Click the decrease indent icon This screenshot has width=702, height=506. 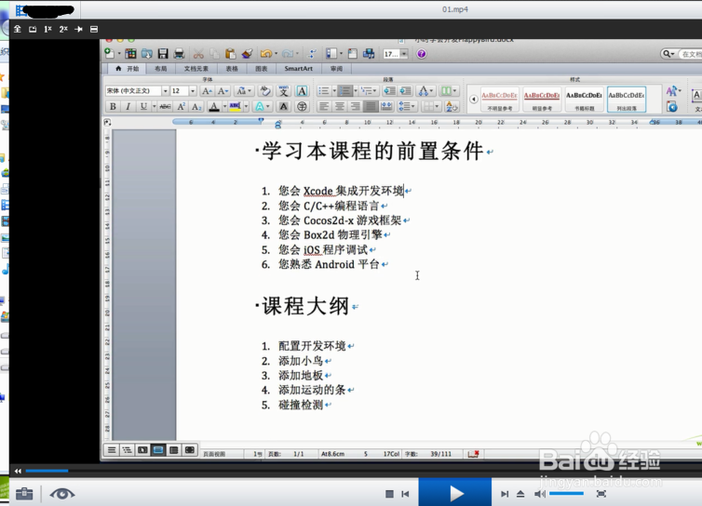pos(389,91)
